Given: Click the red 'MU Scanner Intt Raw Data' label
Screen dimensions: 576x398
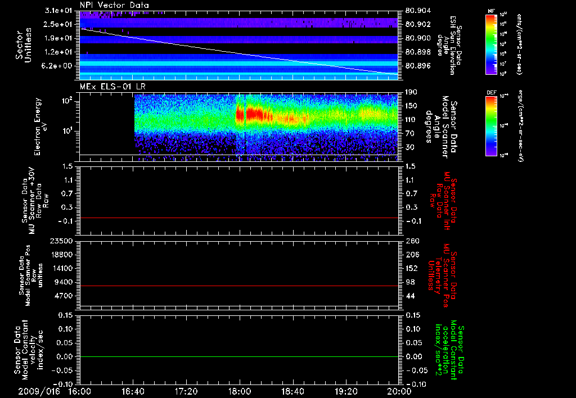Looking at the screenshot, I should 443,201.
